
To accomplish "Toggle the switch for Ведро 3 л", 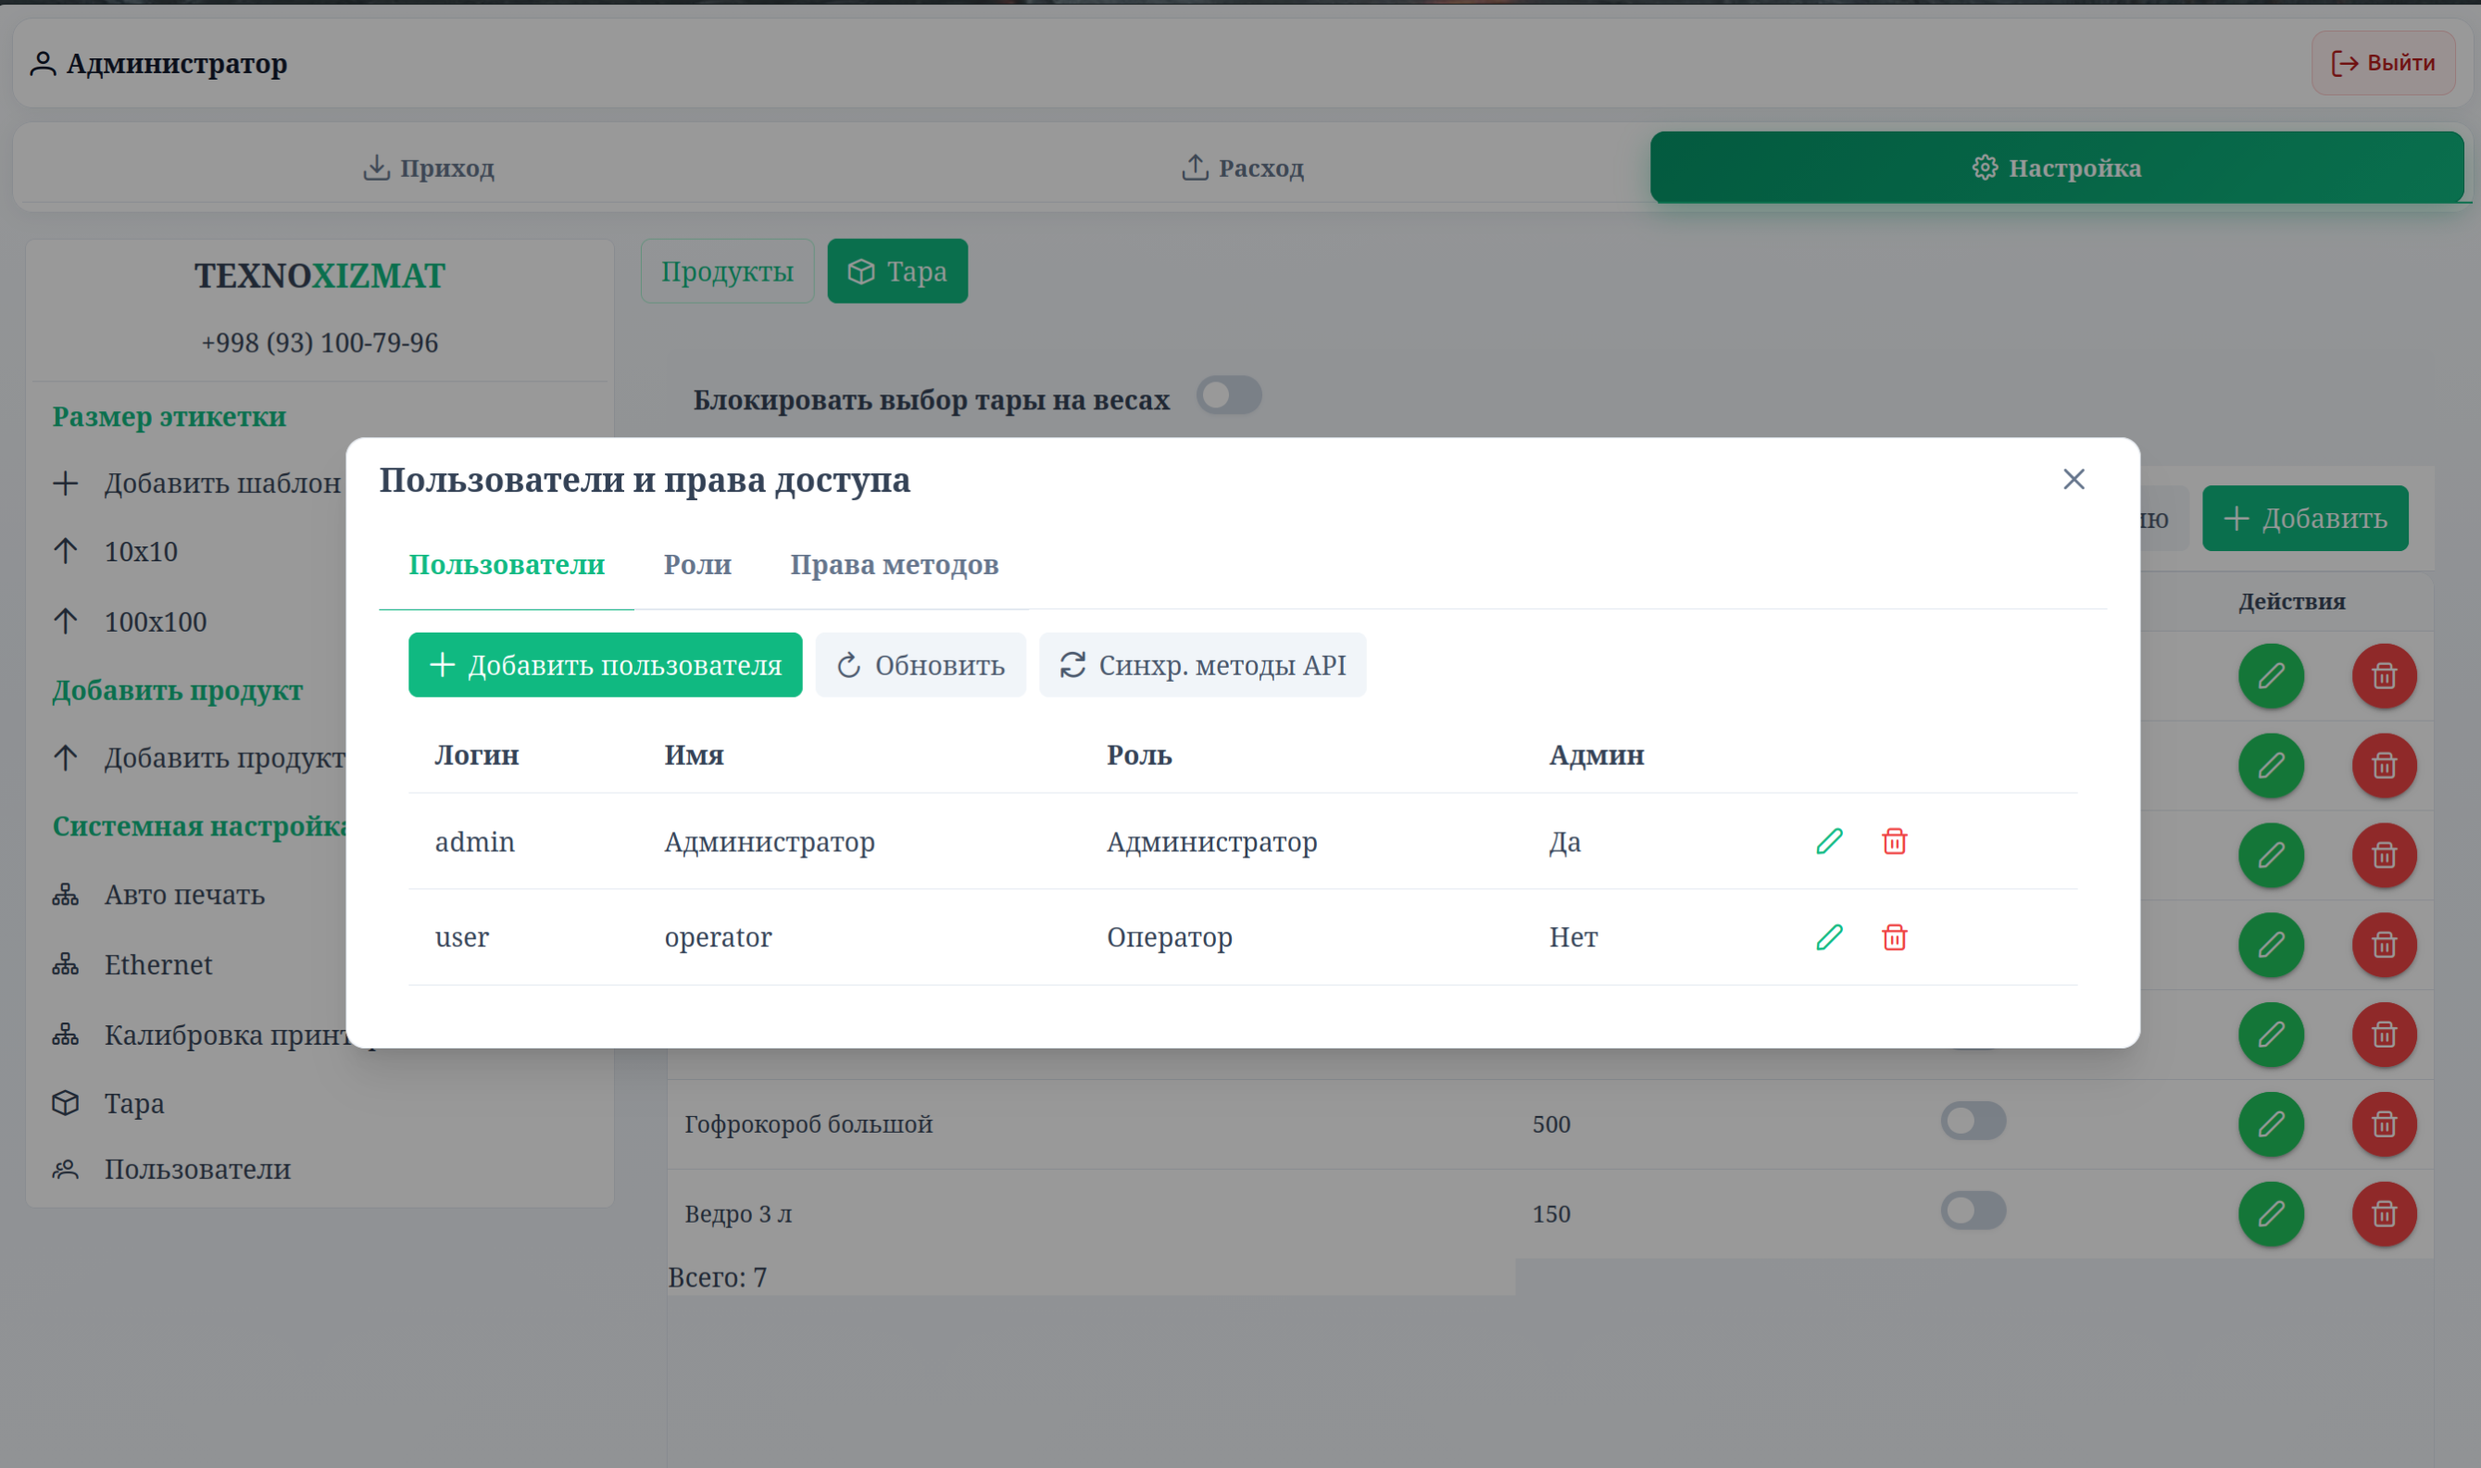I will (1974, 1211).
